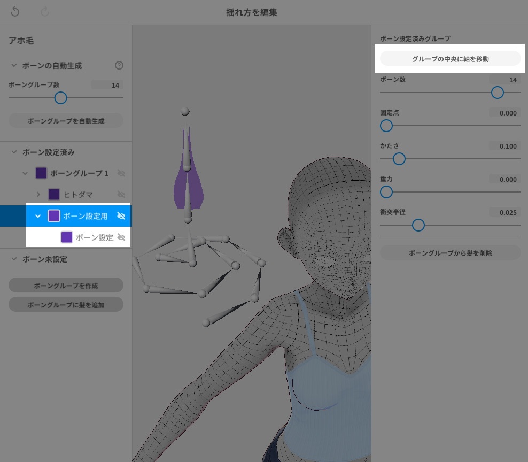528x462 pixels.
Task: Click the redo arrow icon
Action: [x=45, y=12]
